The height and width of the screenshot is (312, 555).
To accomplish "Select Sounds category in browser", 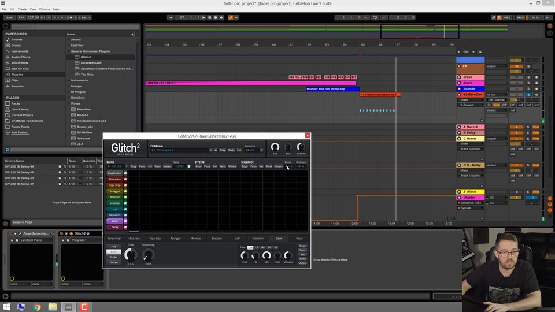I will pos(17,40).
